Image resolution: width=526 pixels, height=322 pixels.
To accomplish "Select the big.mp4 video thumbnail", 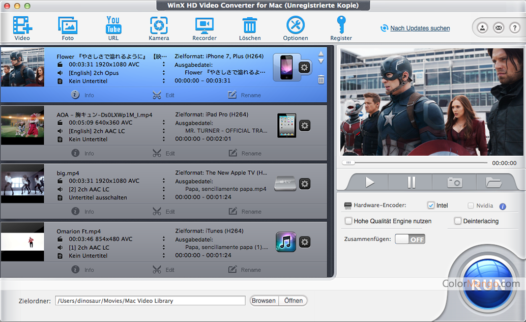I will click(x=22, y=184).
